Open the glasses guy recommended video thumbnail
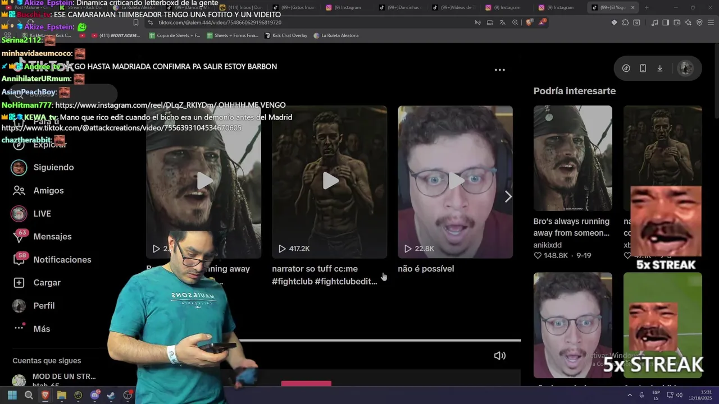Screen dimensions: 719x404 (572, 325)
